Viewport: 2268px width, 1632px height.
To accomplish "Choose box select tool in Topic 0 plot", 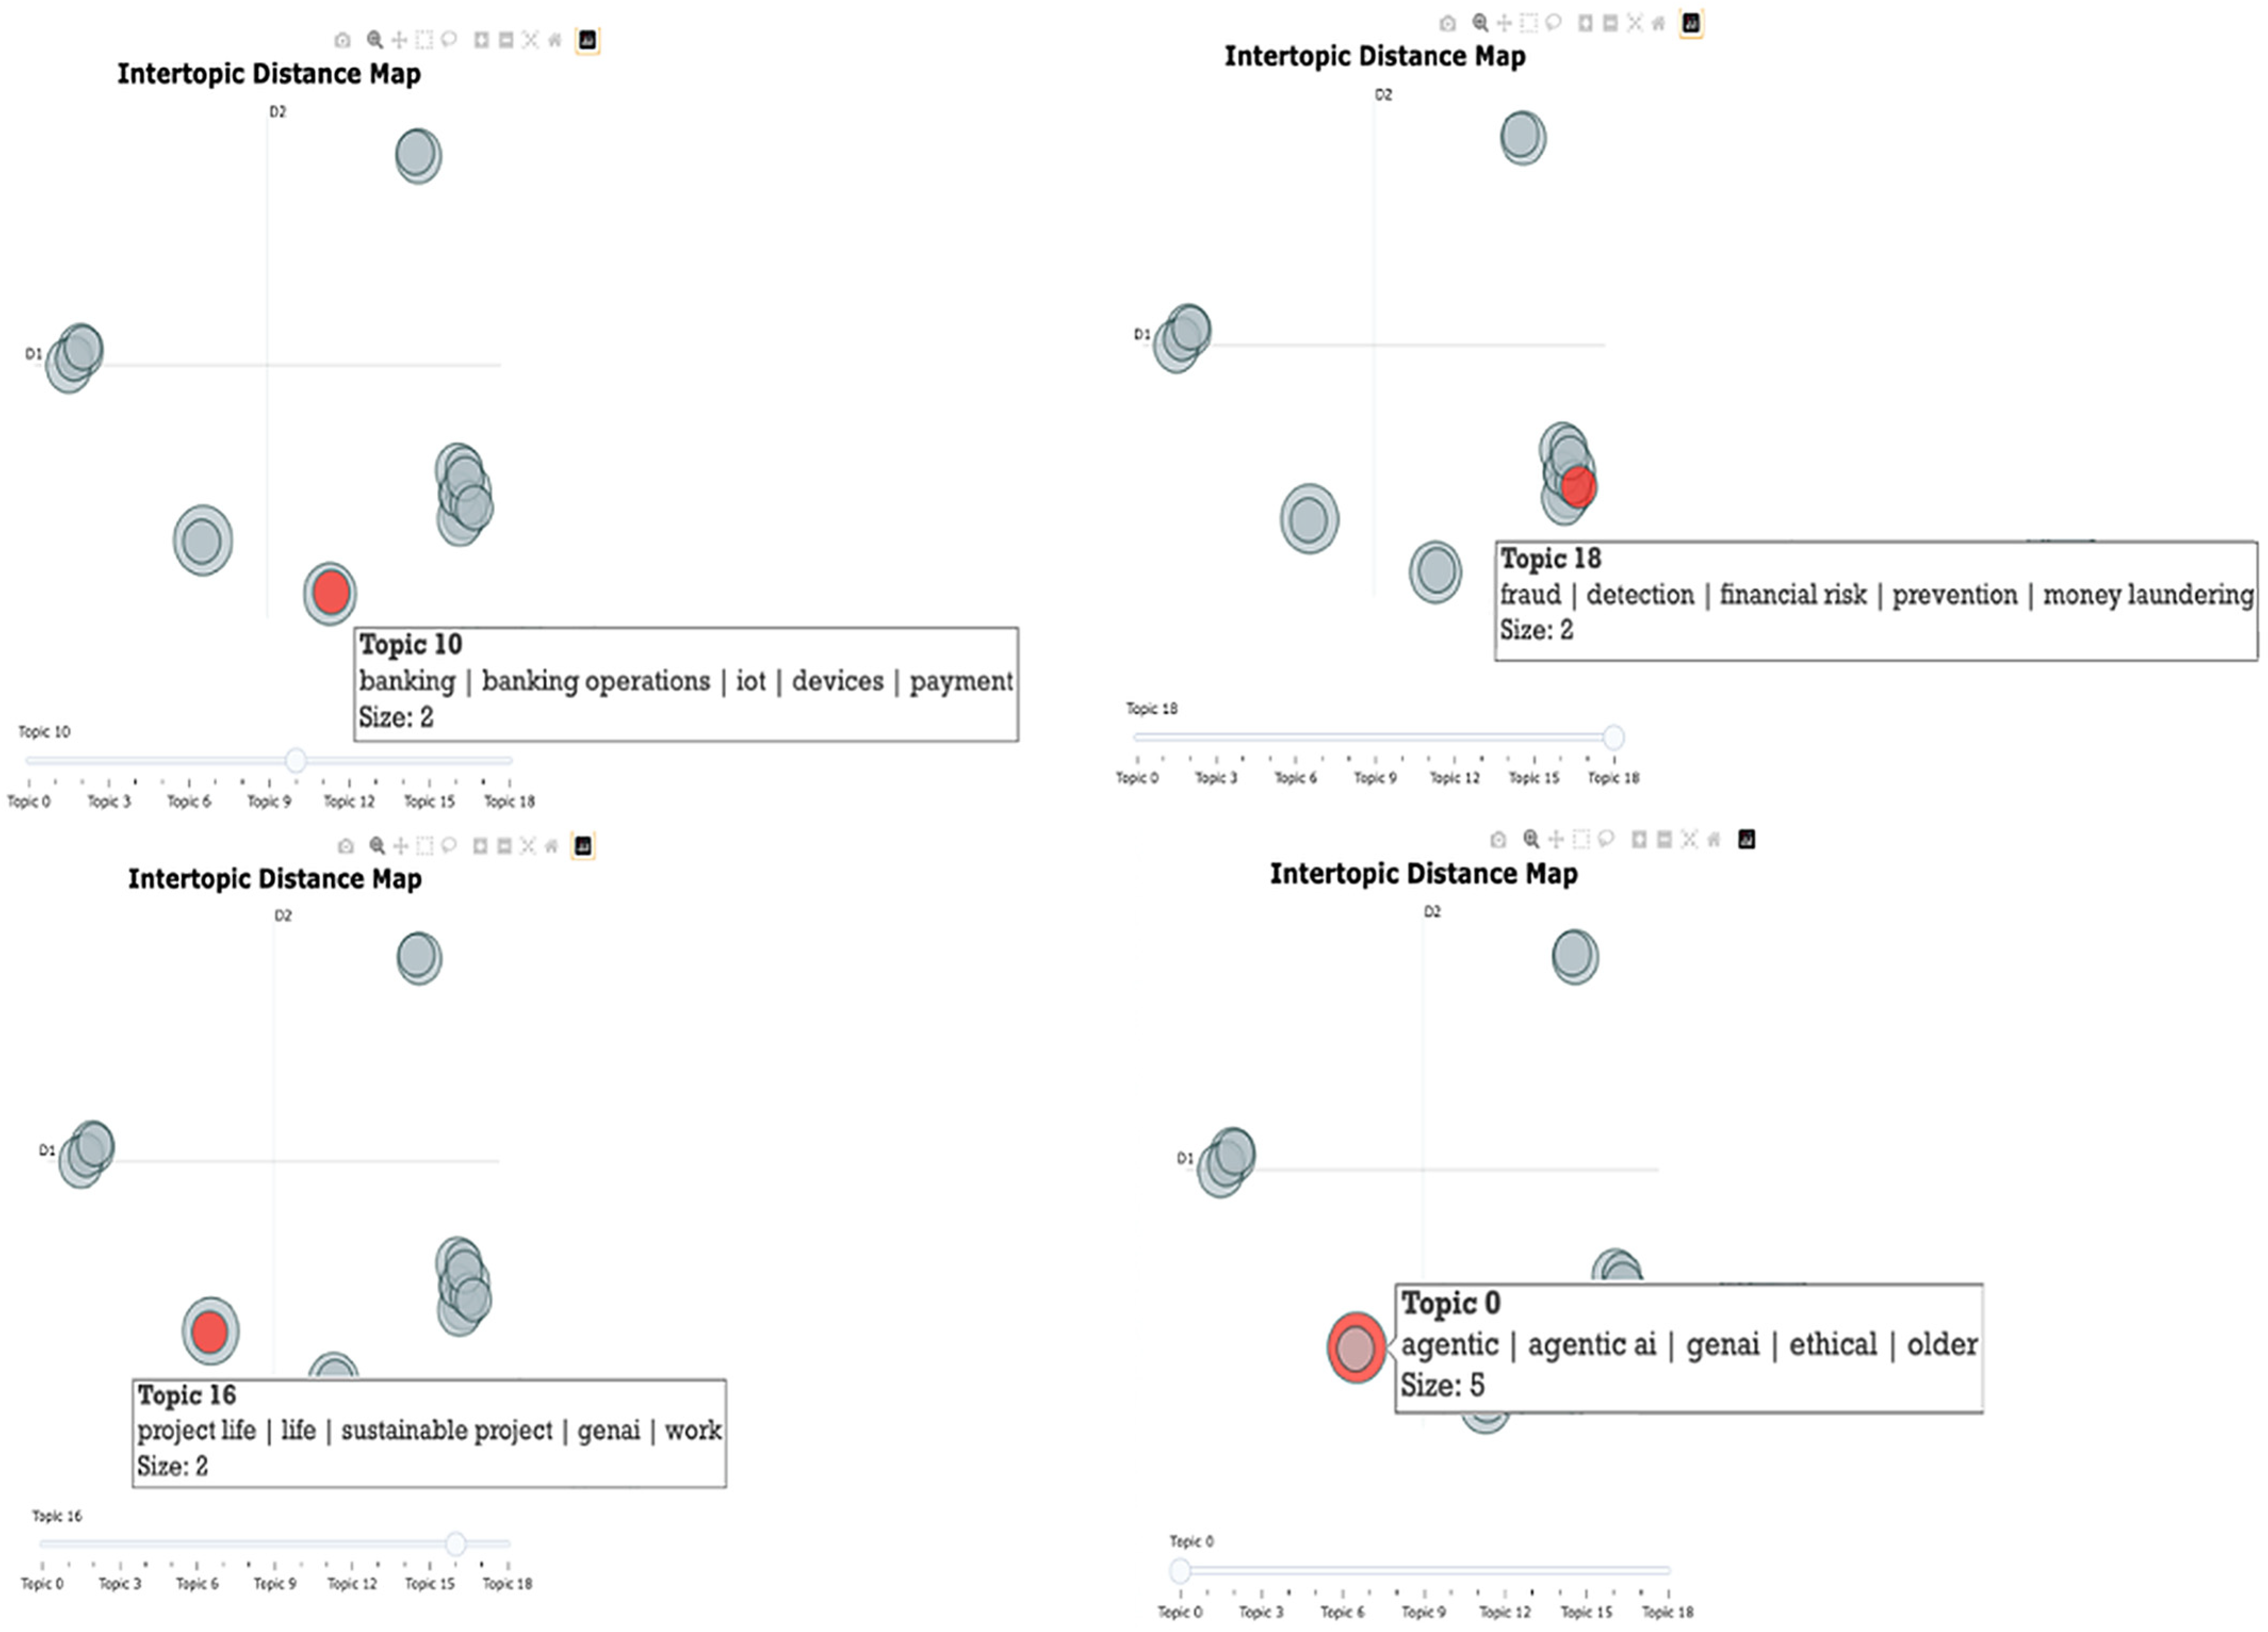I will (1581, 839).
